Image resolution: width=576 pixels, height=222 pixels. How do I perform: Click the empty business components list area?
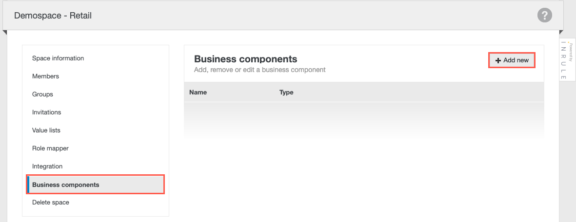click(x=363, y=119)
